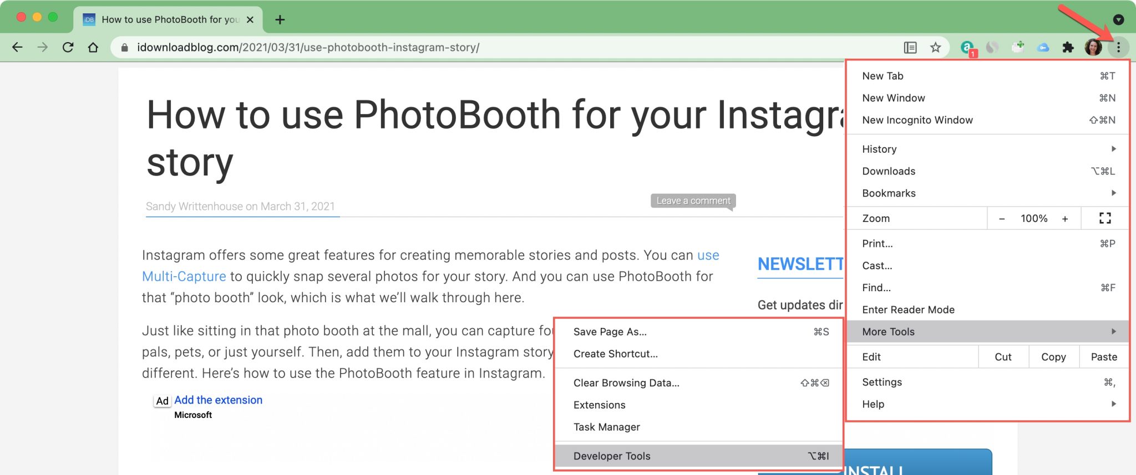Viewport: 1136px width, 475px height.
Task: Open the Multi-Capture article link
Action: (184, 276)
